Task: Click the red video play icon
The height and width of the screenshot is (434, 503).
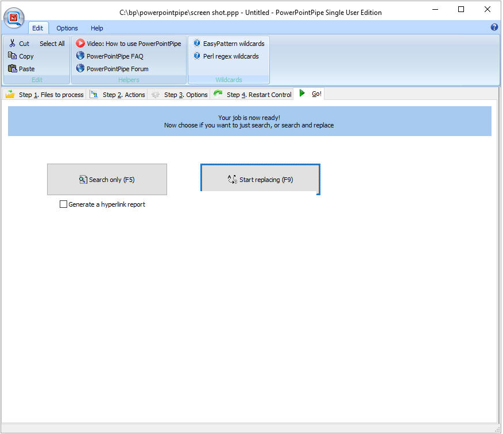Action: pos(80,43)
